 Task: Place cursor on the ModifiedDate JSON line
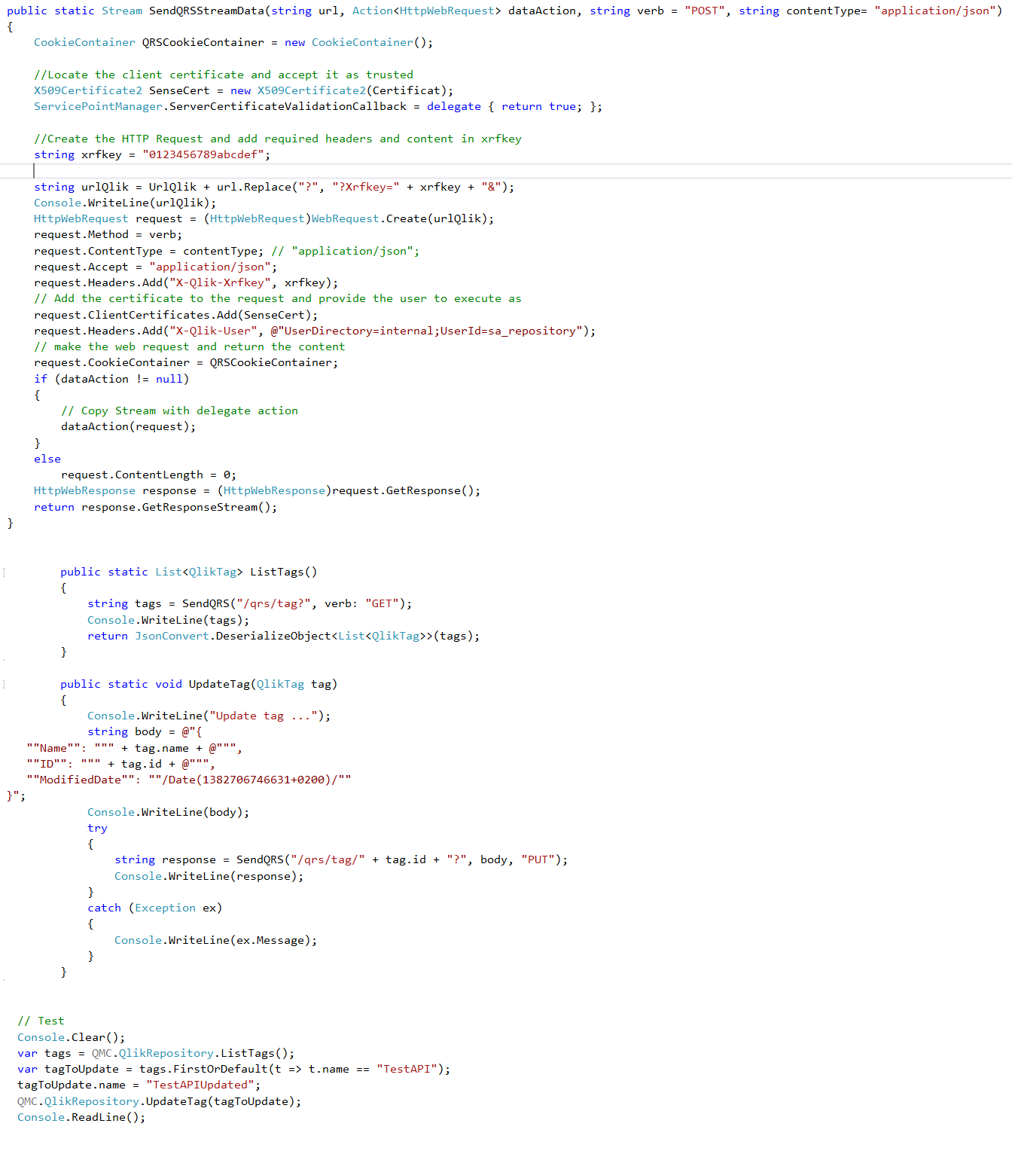(188, 780)
